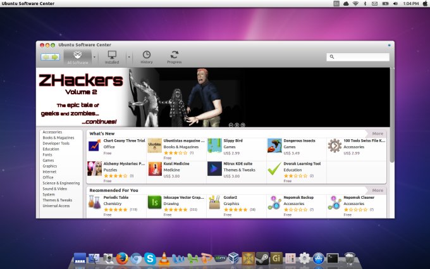This screenshot has height=269, width=430.
Task: Open the Office category
Action: point(47,177)
